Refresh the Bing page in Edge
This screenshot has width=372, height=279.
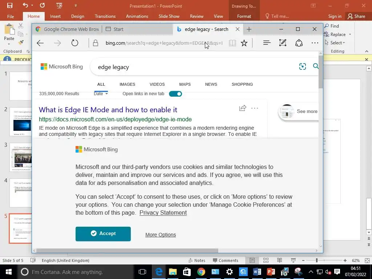point(75,43)
